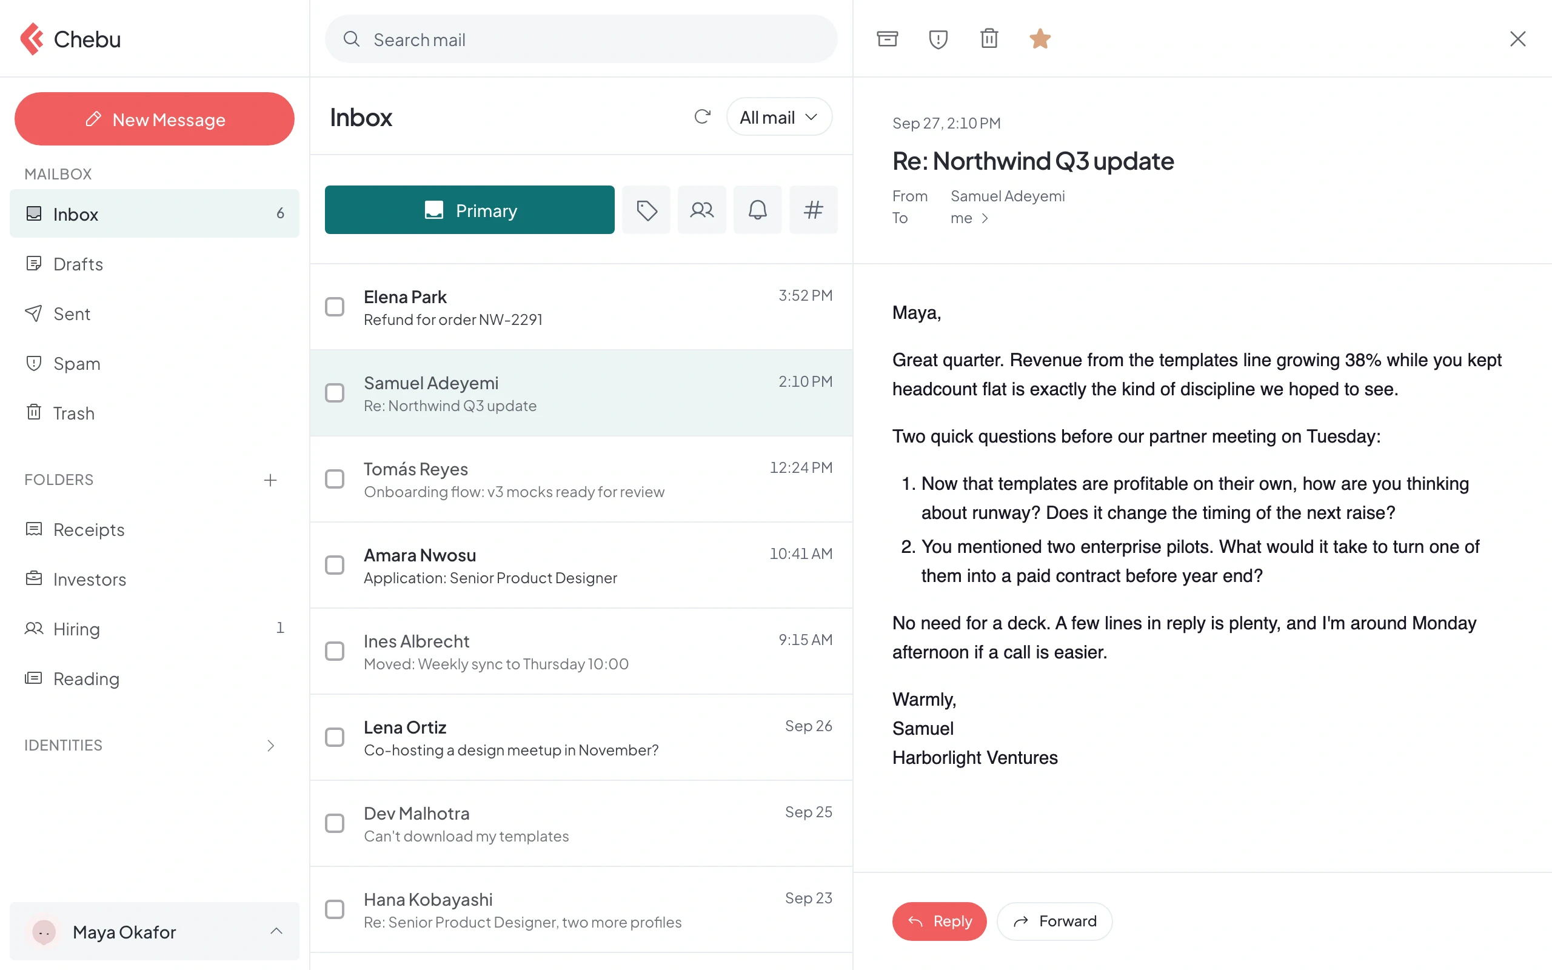Refresh the inbox list

coord(702,117)
